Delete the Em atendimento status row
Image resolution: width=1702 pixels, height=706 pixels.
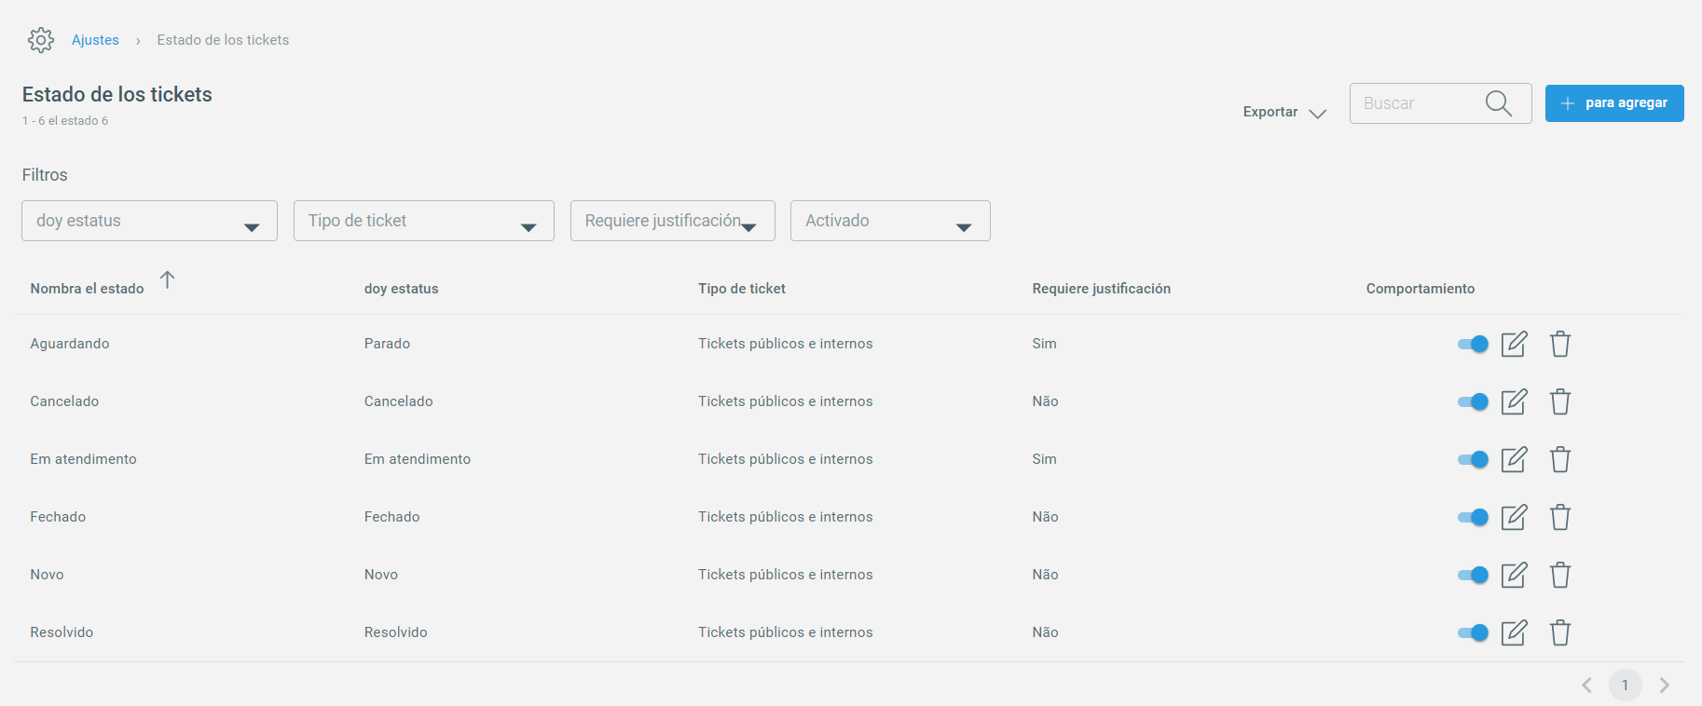coord(1560,459)
